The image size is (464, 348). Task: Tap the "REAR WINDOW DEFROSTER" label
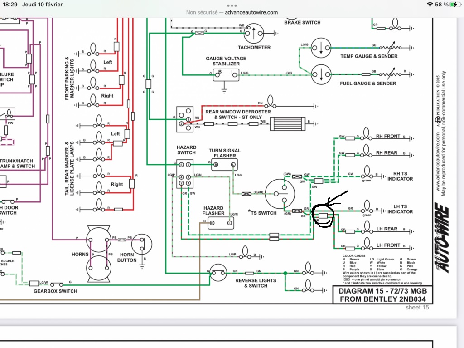238,112
